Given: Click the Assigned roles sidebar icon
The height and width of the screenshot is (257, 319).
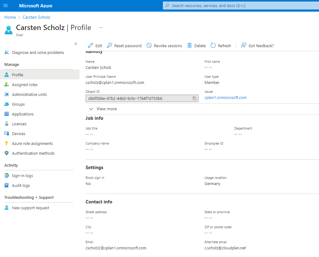Looking at the screenshot, I should (6, 85).
